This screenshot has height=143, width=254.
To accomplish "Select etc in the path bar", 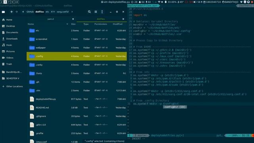I will 47,12.
